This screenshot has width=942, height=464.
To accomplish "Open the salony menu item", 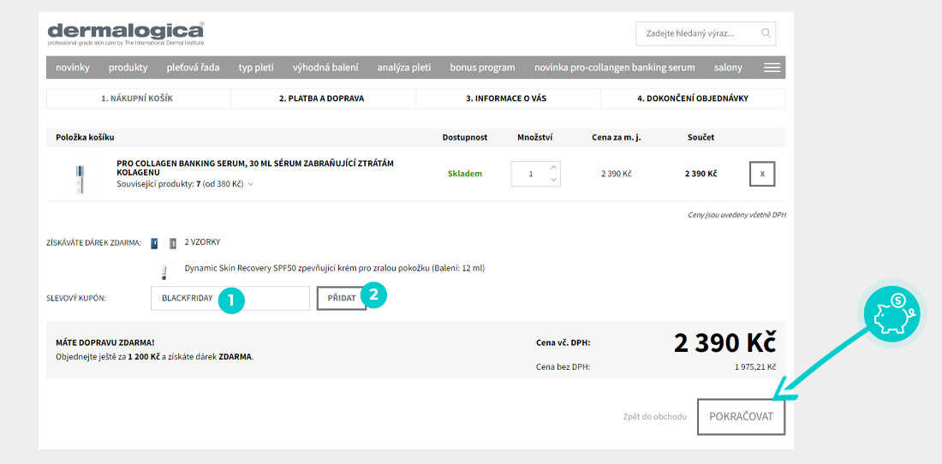I will click(728, 68).
